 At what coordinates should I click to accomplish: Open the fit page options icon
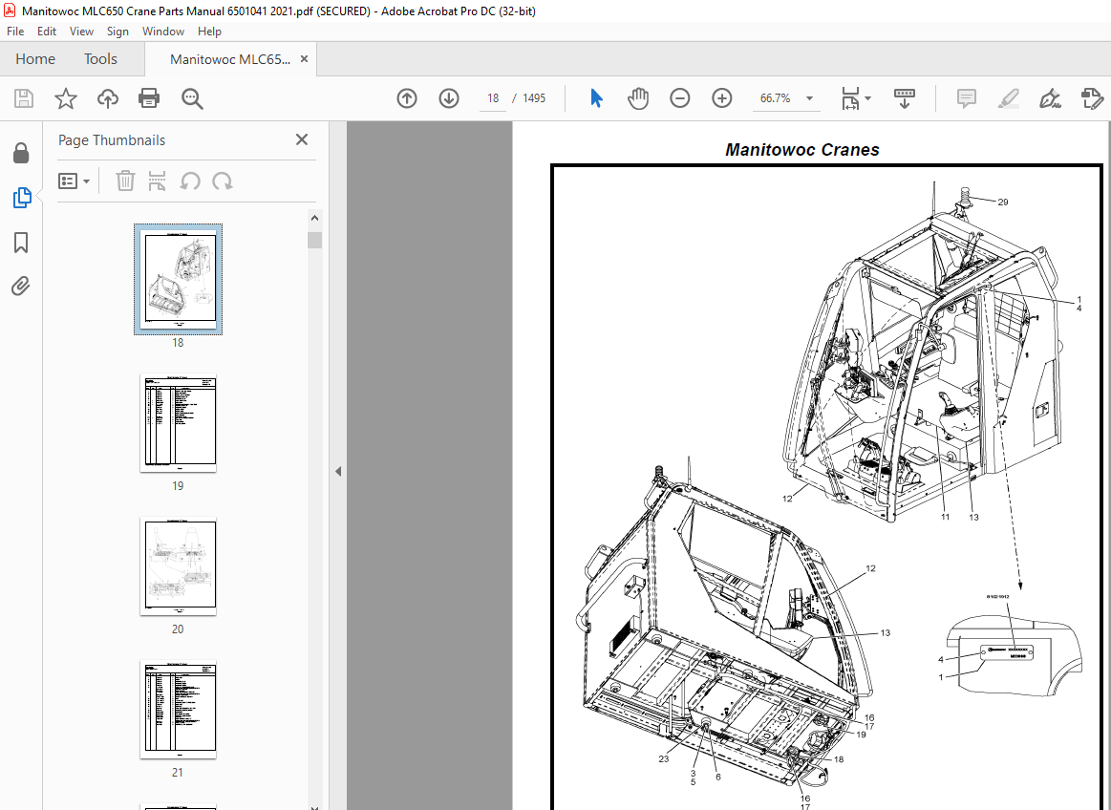tap(855, 98)
